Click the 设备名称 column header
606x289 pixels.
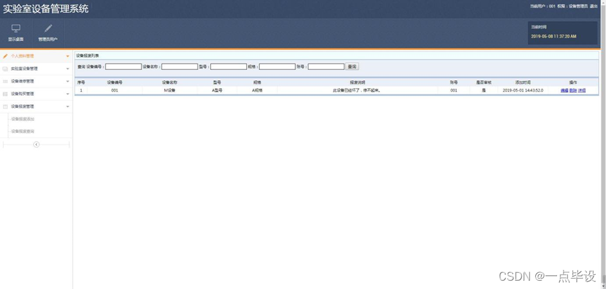click(x=169, y=83)
